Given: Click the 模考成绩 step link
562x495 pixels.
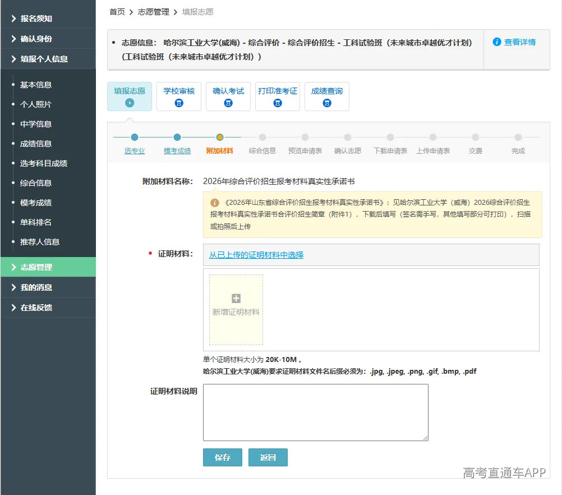Looking at the screenshot, I should [177, 151].
